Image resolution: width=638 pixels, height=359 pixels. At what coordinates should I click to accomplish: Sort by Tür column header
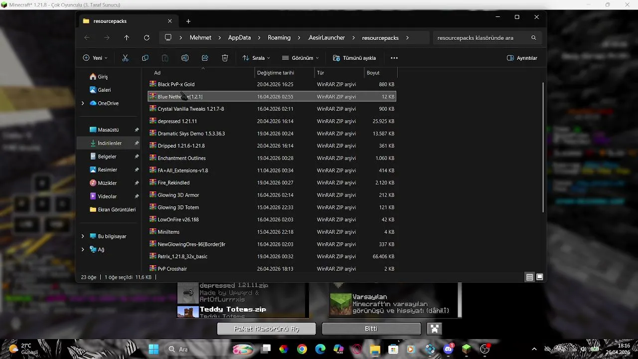[x=339, y=73]
